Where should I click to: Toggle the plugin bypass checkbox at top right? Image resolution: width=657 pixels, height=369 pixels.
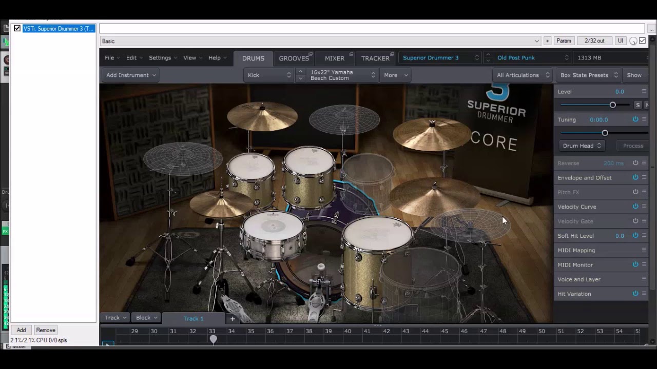(642, 41)
